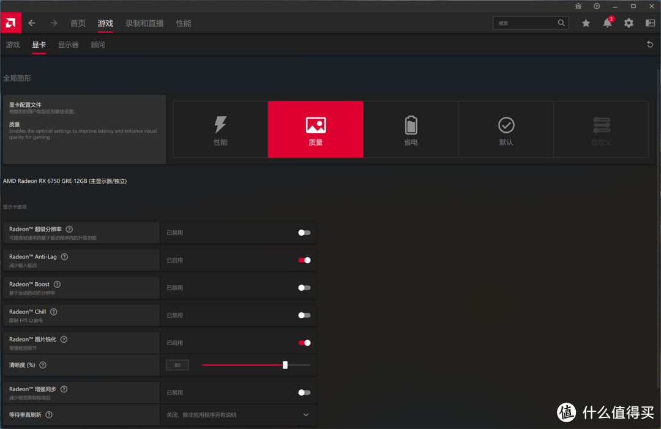This screenshot has height=429, width=661.
Task: Enable Radeon Boost toggle
Action: click(x=304, y=288)
